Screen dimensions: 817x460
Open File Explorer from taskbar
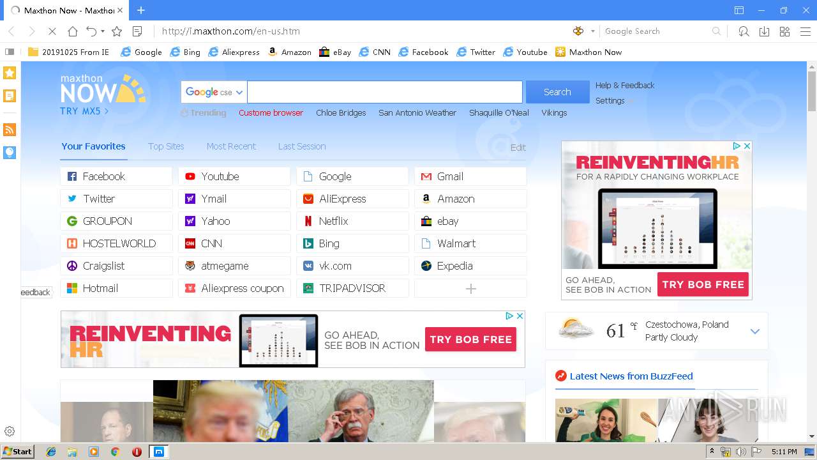pyautogui.click(x=72, y=452)
